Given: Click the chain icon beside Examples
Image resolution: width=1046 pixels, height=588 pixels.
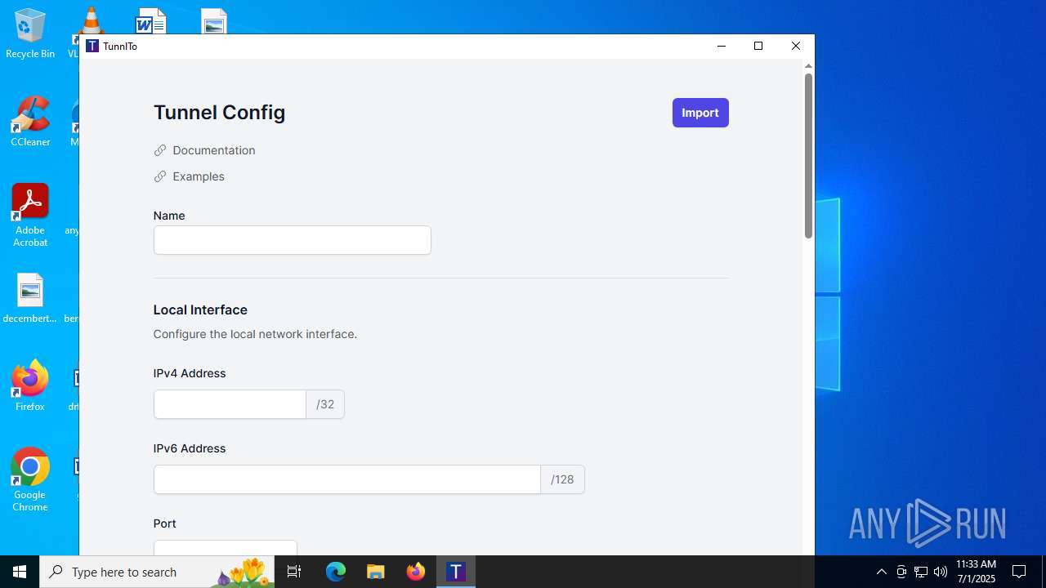Looking at the screenshot, I should pos(160,176).
